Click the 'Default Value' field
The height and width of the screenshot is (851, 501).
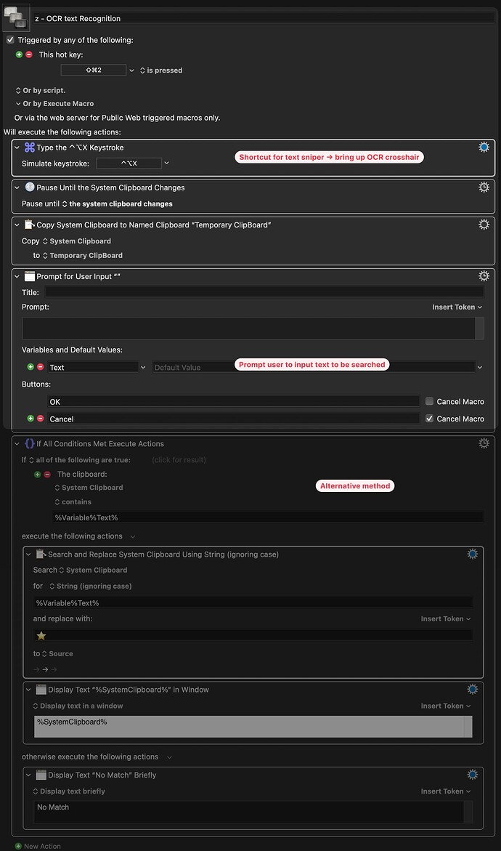(x=314, y=368)
